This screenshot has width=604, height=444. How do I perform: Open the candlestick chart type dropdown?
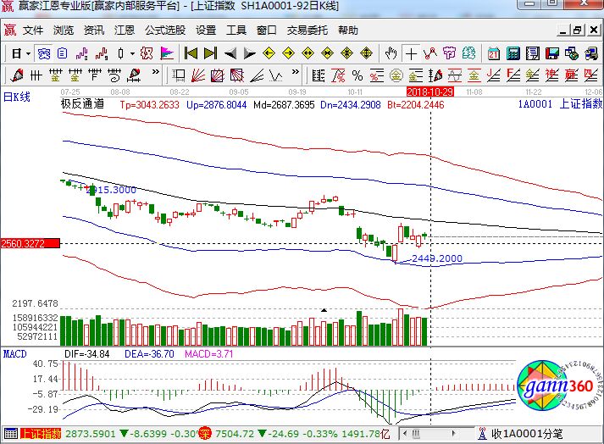pos(133,53)
